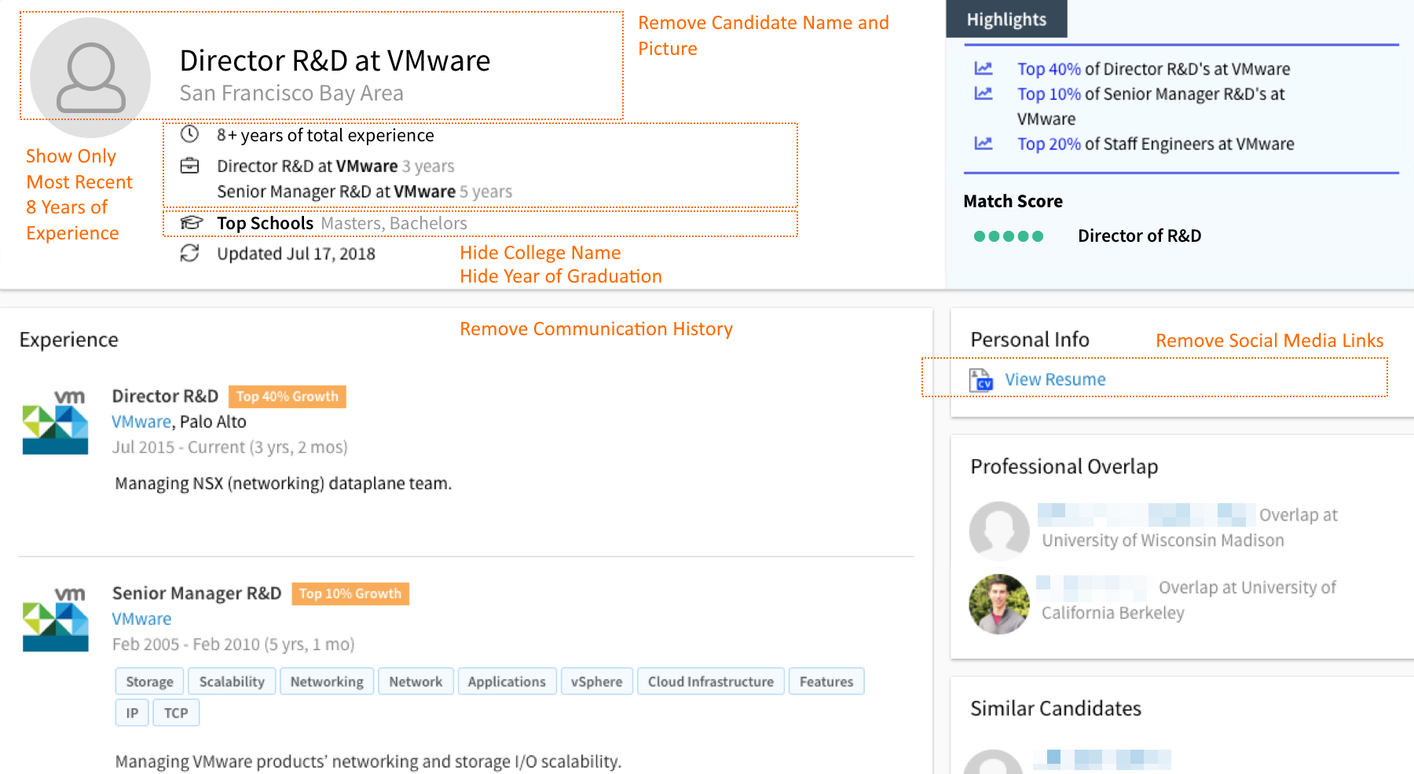Image resolution: width=1414 pixels, height=774 pixels.
Task: Click the Professional Overlap heading
Action: point(1064,467)
